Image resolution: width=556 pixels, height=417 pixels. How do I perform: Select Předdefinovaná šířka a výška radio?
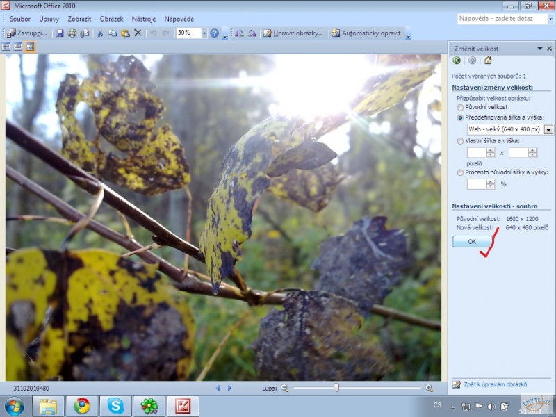click(460, 117)
